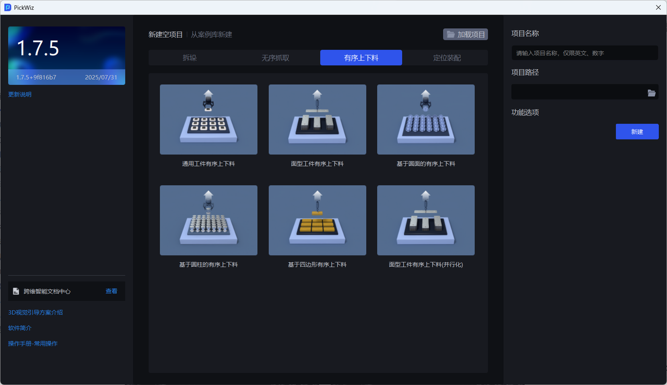Click the folder browse icon in 项目路径

[651, 93]
